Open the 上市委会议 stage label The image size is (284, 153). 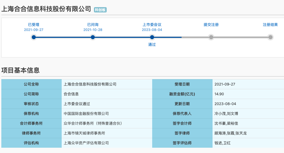[x=152, y=25]
